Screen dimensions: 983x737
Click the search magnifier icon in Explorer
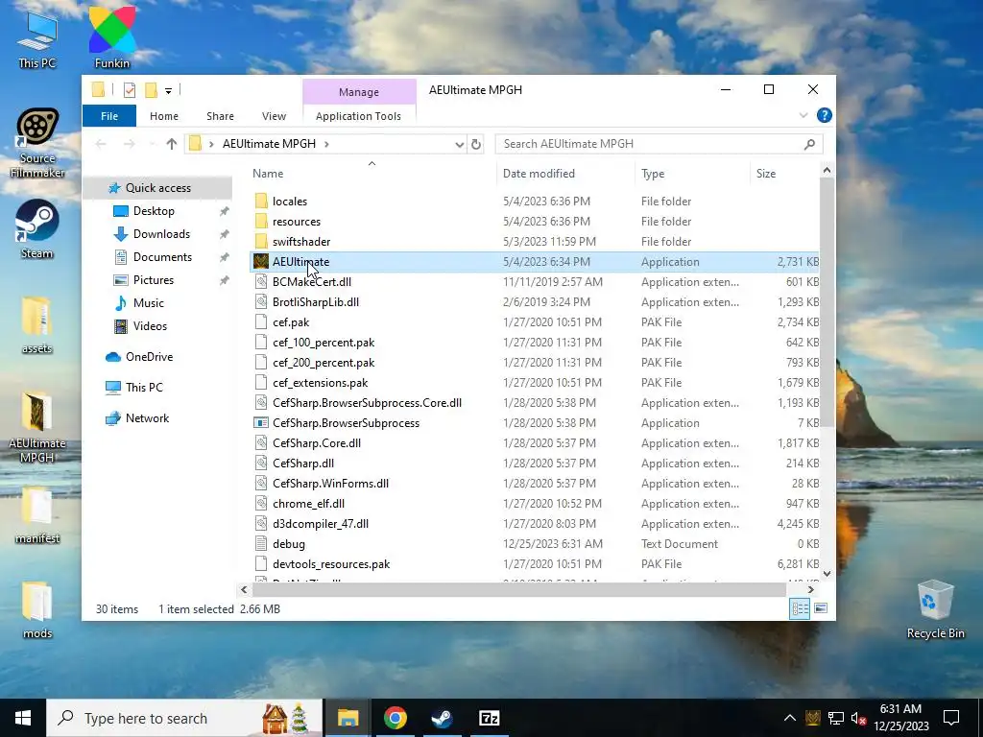809,144
